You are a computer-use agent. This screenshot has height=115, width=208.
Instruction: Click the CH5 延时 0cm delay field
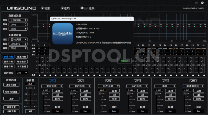[170, 111]
